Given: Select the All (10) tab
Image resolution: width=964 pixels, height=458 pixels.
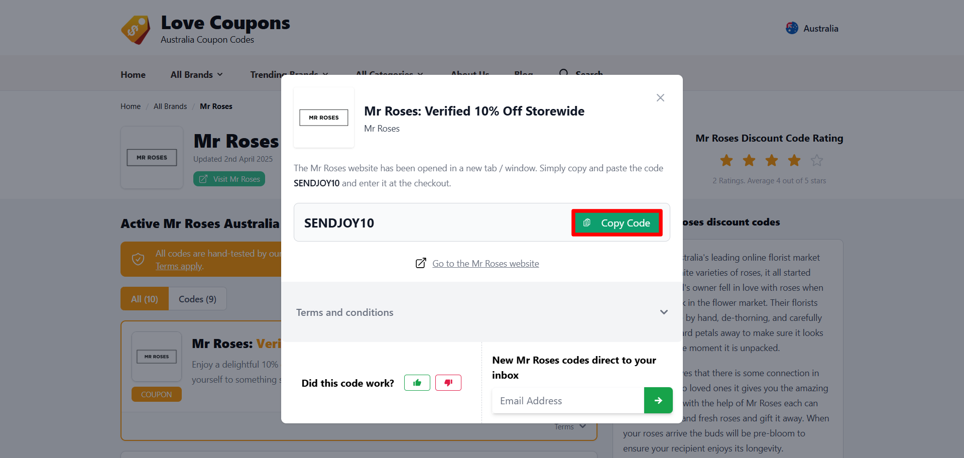Looking at the screenshot, I should [x=145, y=299].
